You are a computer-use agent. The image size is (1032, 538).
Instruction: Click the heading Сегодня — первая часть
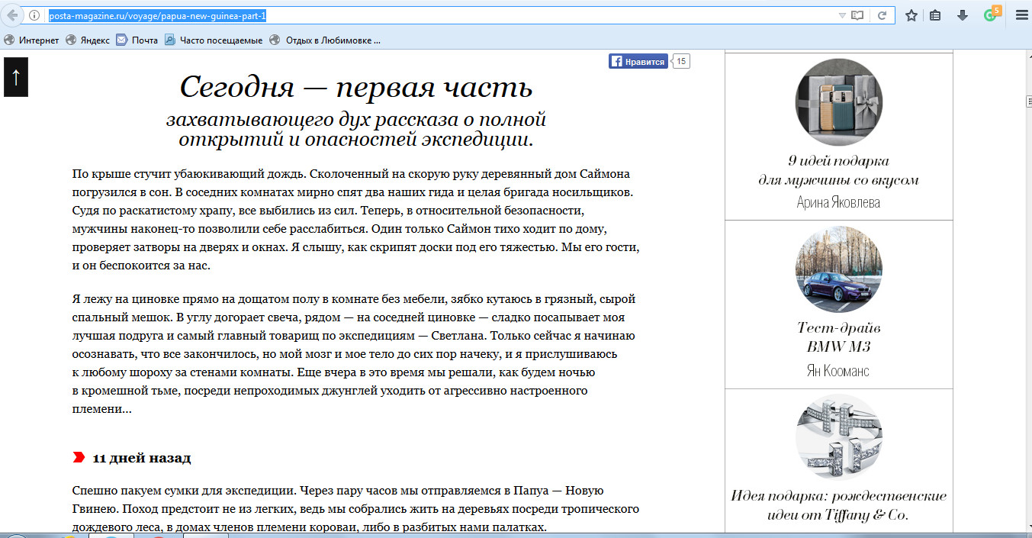pyautogui.click(x=356, y=87)
